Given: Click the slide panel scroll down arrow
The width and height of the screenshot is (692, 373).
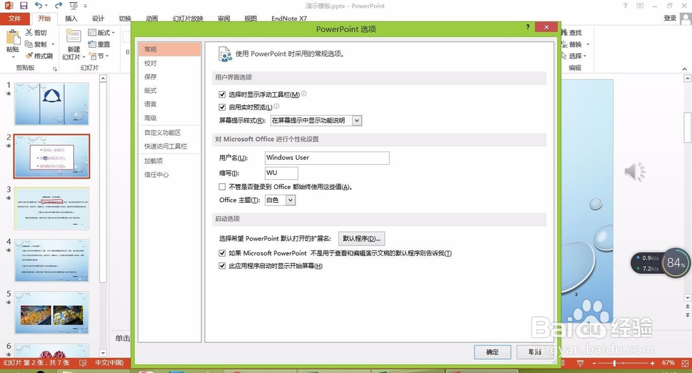Looking at the screenshot, I should 103,353.
